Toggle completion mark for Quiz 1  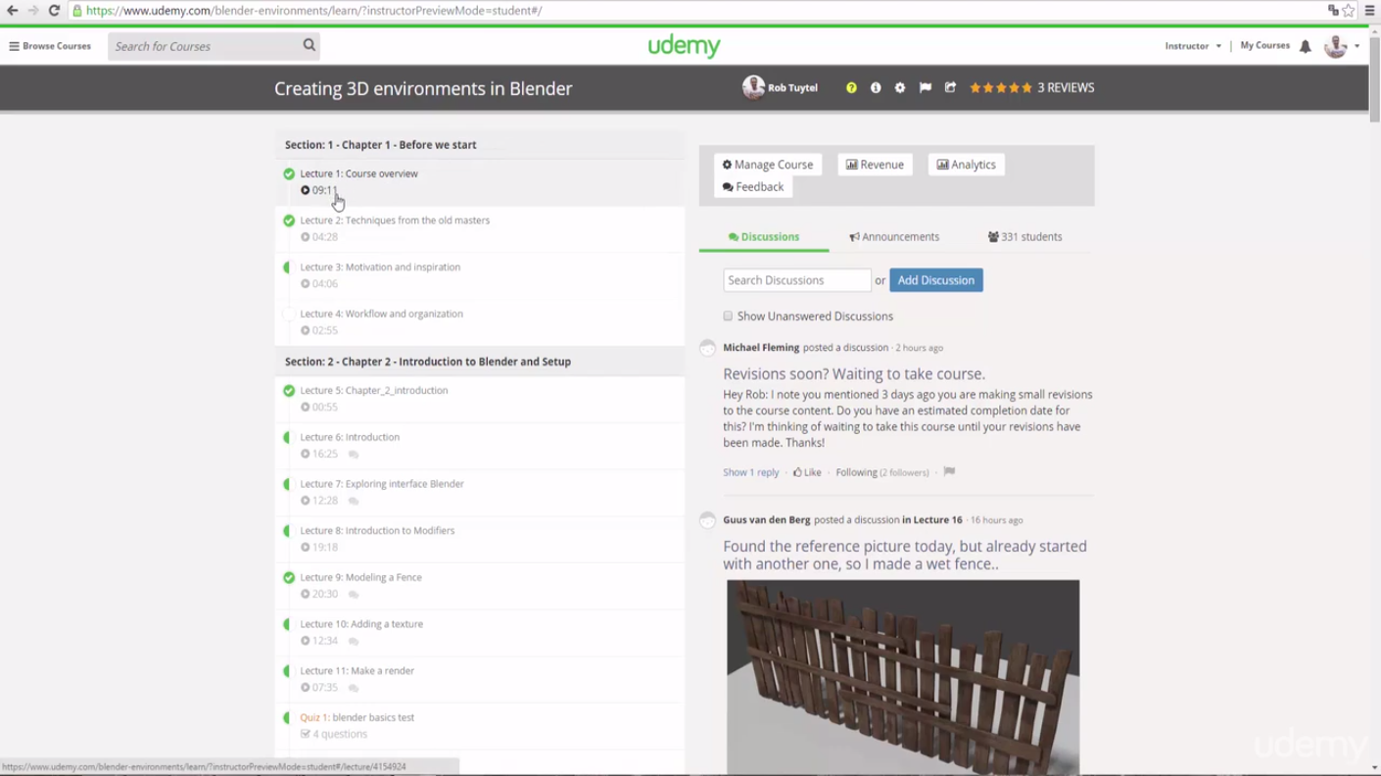pyautogui.click(x=289, y=718)
